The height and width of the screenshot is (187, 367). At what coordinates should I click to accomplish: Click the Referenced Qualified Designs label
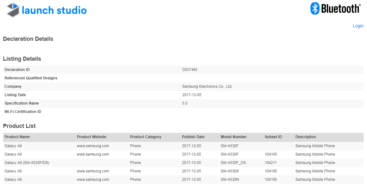[31, 78]
